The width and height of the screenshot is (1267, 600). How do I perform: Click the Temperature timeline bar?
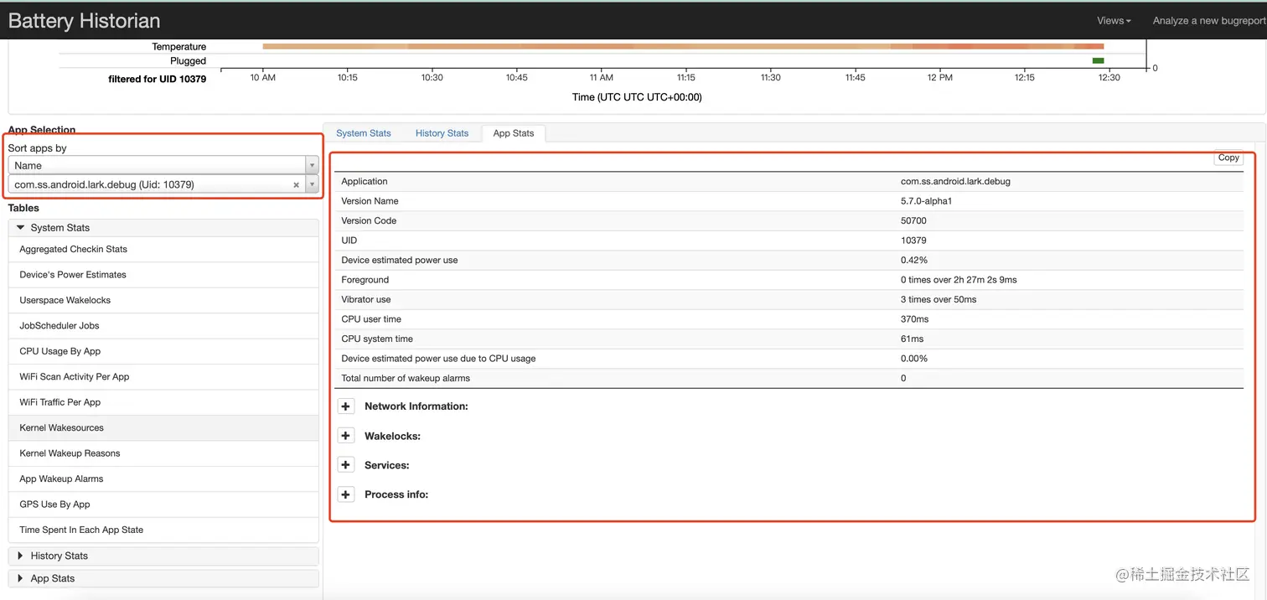tap(683, 47)
